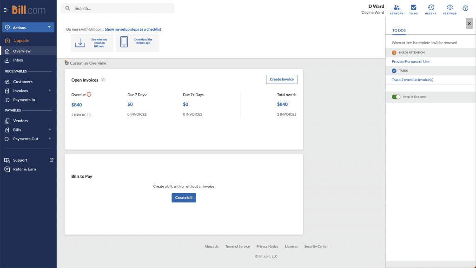Click 'See who you know on Bill.com' card

click(92, 43)
